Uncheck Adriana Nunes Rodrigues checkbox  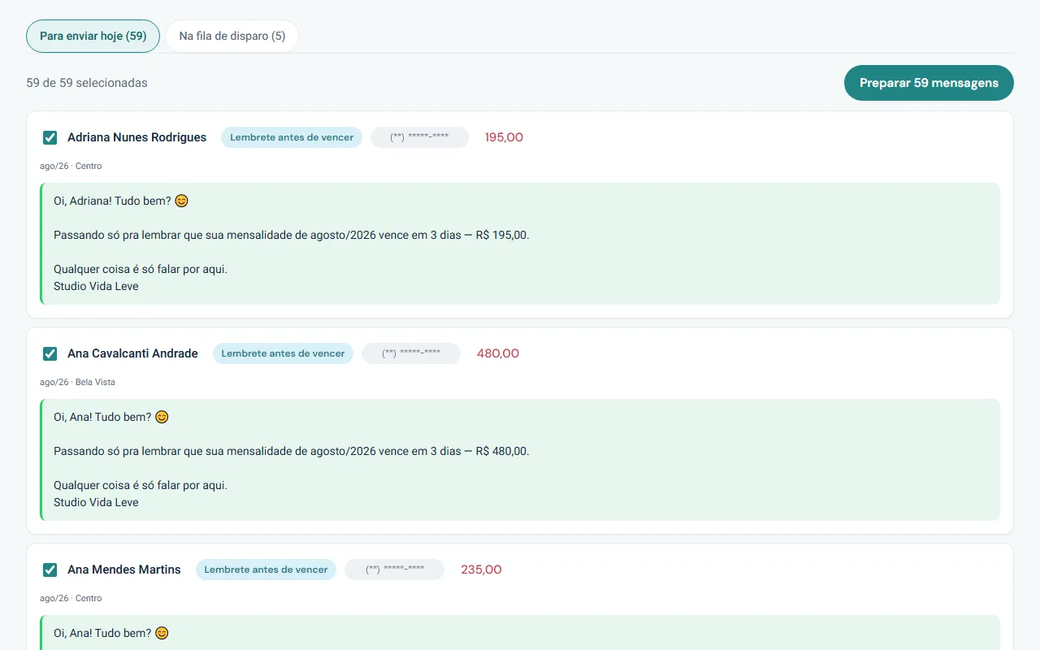(x=50, y=137)
